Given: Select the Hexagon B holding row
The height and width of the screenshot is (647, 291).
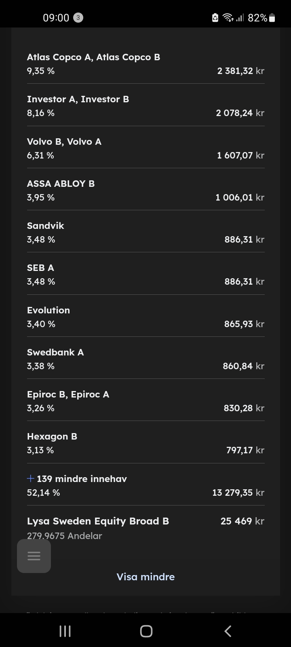Looking at the screenshot, I should coord(145,443).
